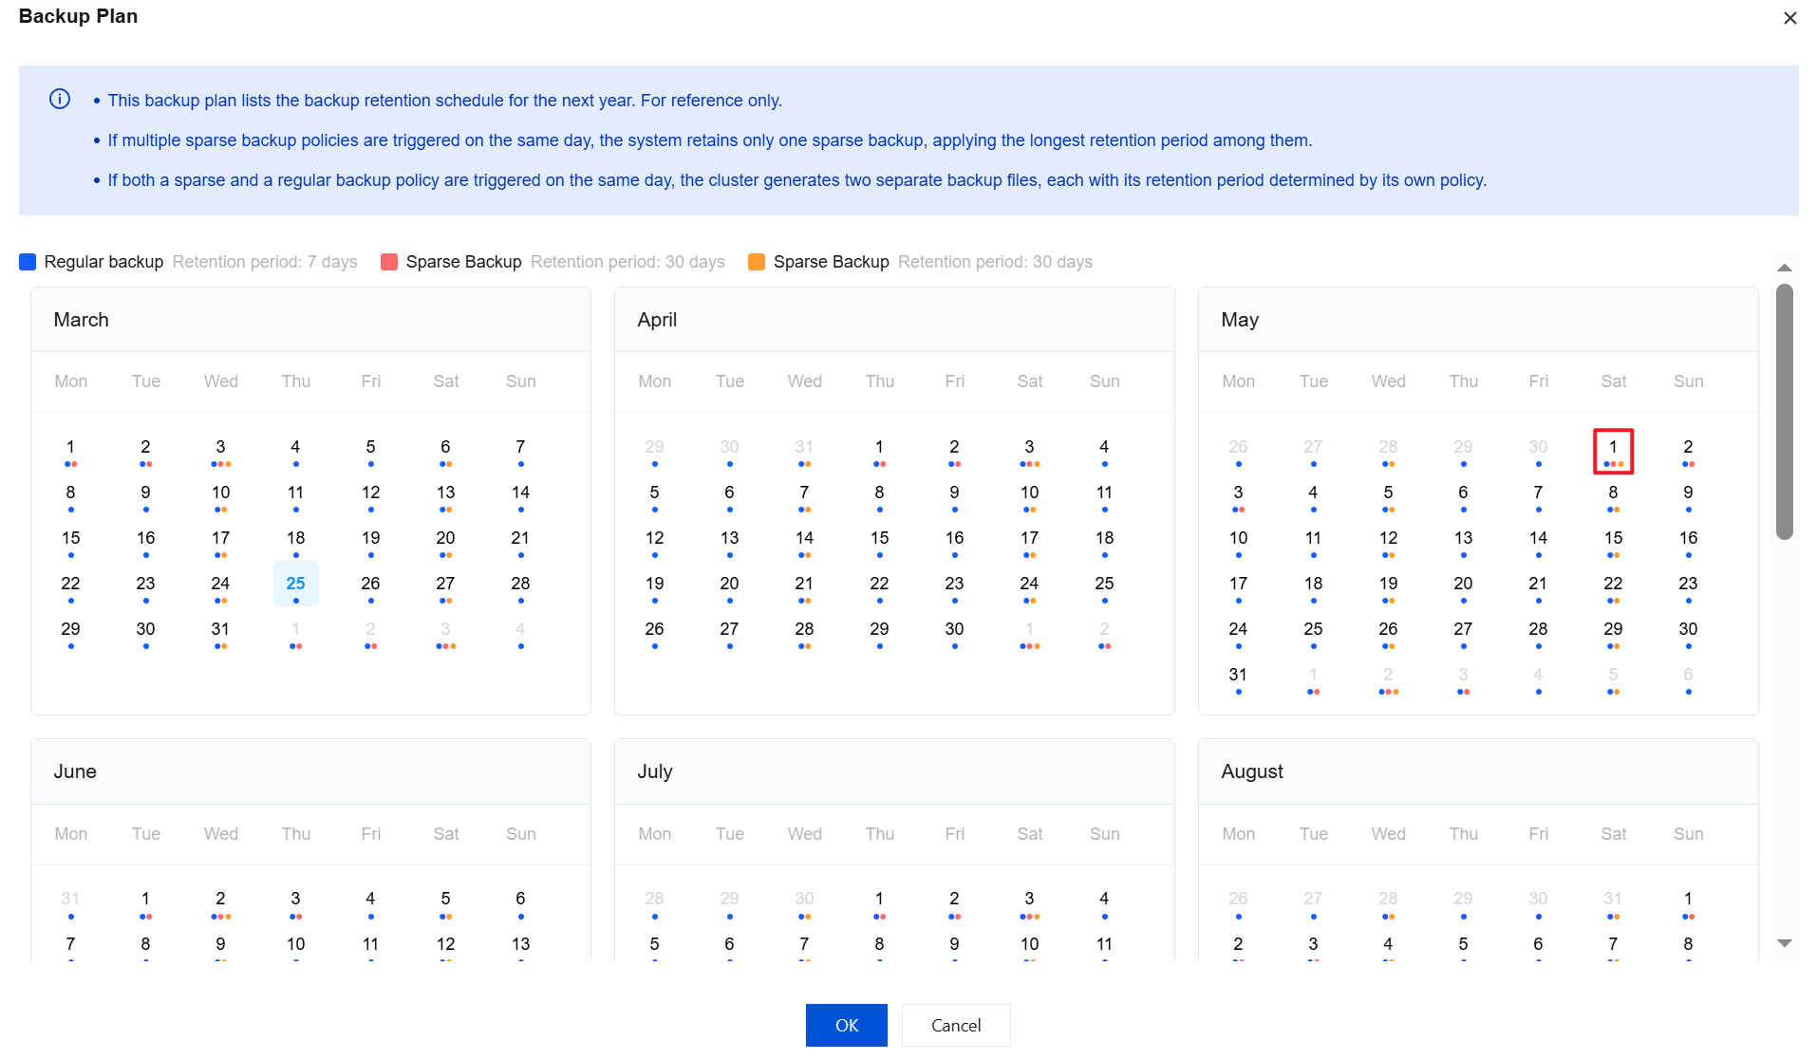Dismiss the dialog using Cancel

point(956,1025)
